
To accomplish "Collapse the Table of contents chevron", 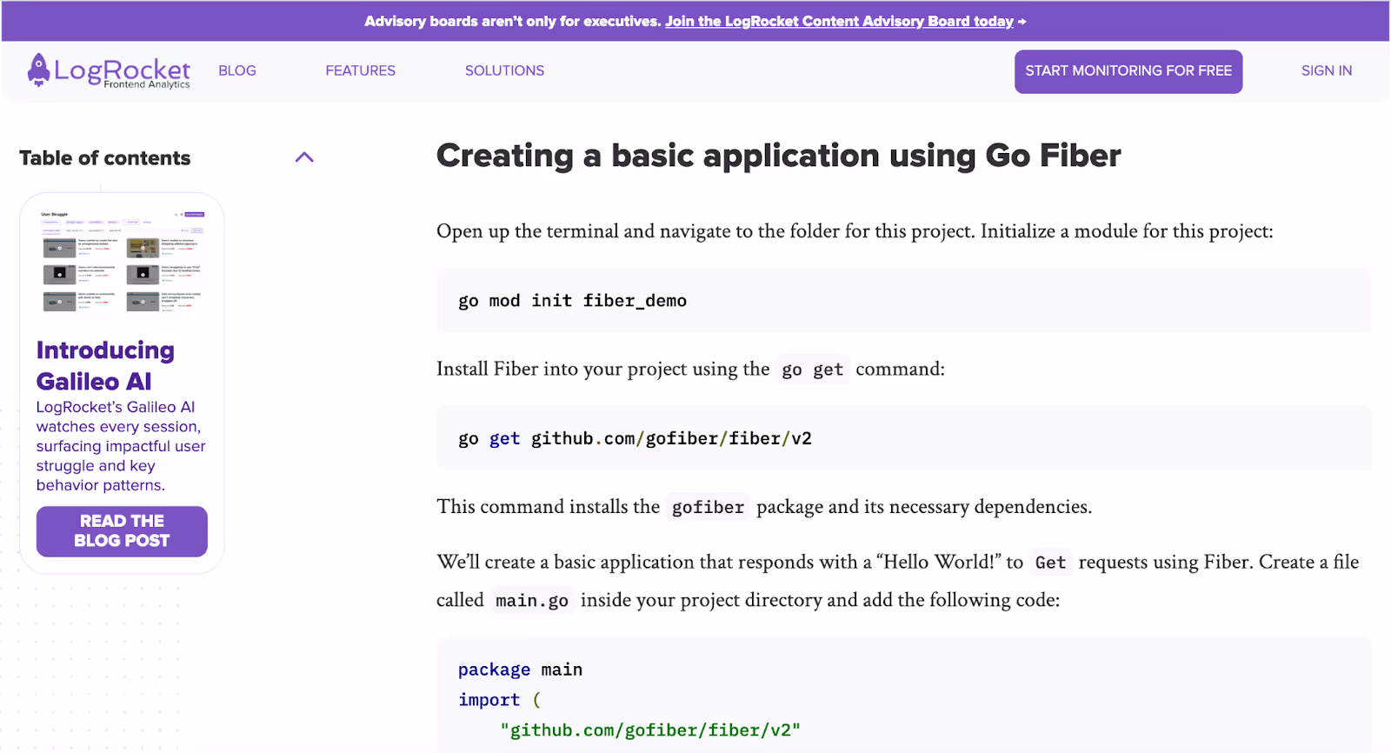I will (x=304, y=157).
